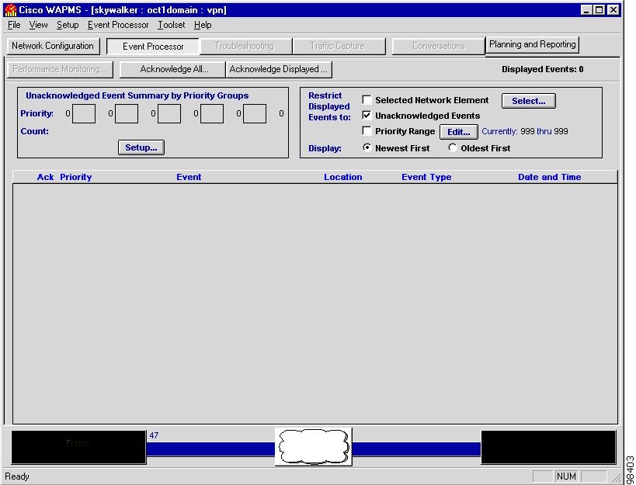Click the Date and Time column header
This screenshot has height=485, width=636.
(x=549, y=177)
